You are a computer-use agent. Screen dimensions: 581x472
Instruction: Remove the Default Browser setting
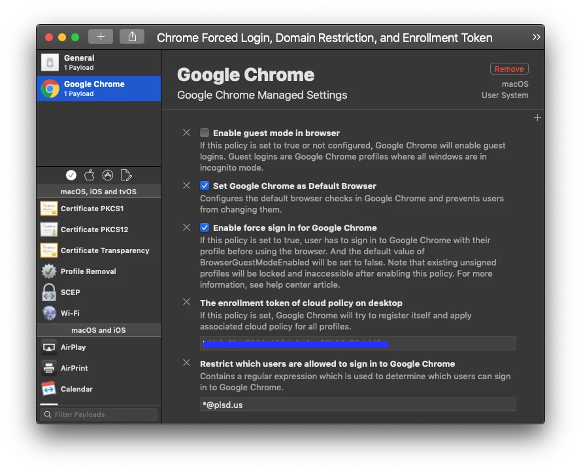(x=187, y=186)
